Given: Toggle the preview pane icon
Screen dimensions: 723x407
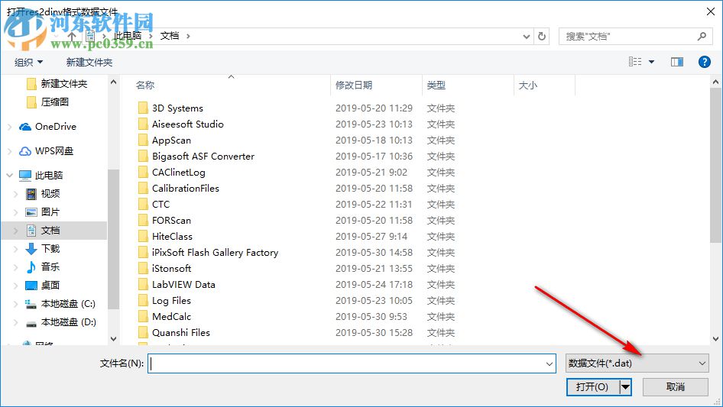Looking at the screenshot, I should [677, 62].
